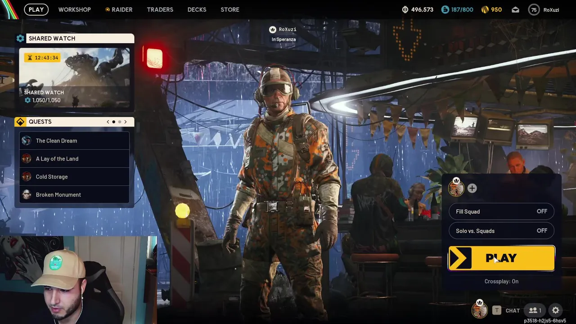Click the level 75 badge
Image resolution: width=576 pixels, height=324 pixels.
pos(534,9)
